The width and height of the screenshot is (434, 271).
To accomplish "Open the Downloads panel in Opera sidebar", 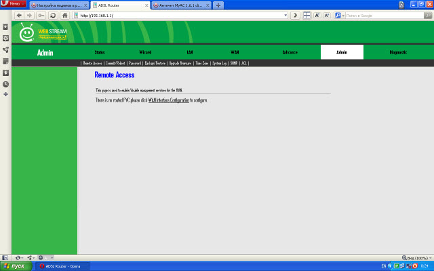I will pos(5,72).
